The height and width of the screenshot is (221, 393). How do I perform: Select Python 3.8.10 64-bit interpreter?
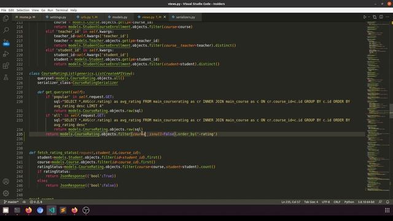(x=366, y=202)
